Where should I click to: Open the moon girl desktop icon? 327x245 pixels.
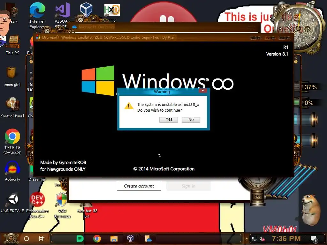[x=12, y=77]
